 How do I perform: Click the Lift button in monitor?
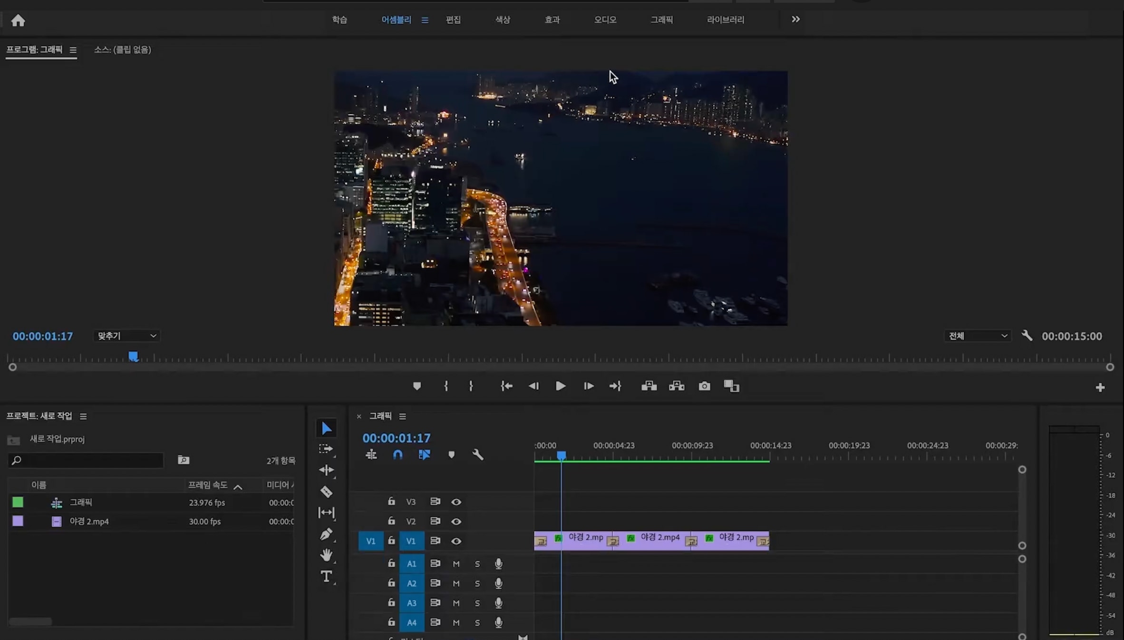pyautogui.click(x=649, y=386)
